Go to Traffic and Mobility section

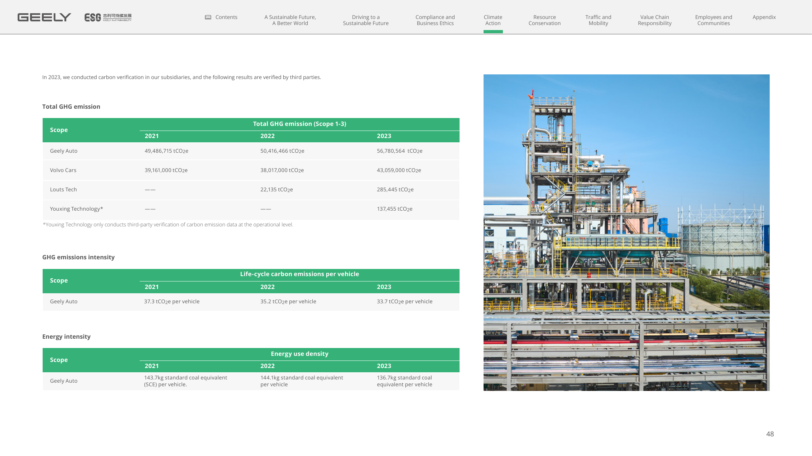click(598, 20)
